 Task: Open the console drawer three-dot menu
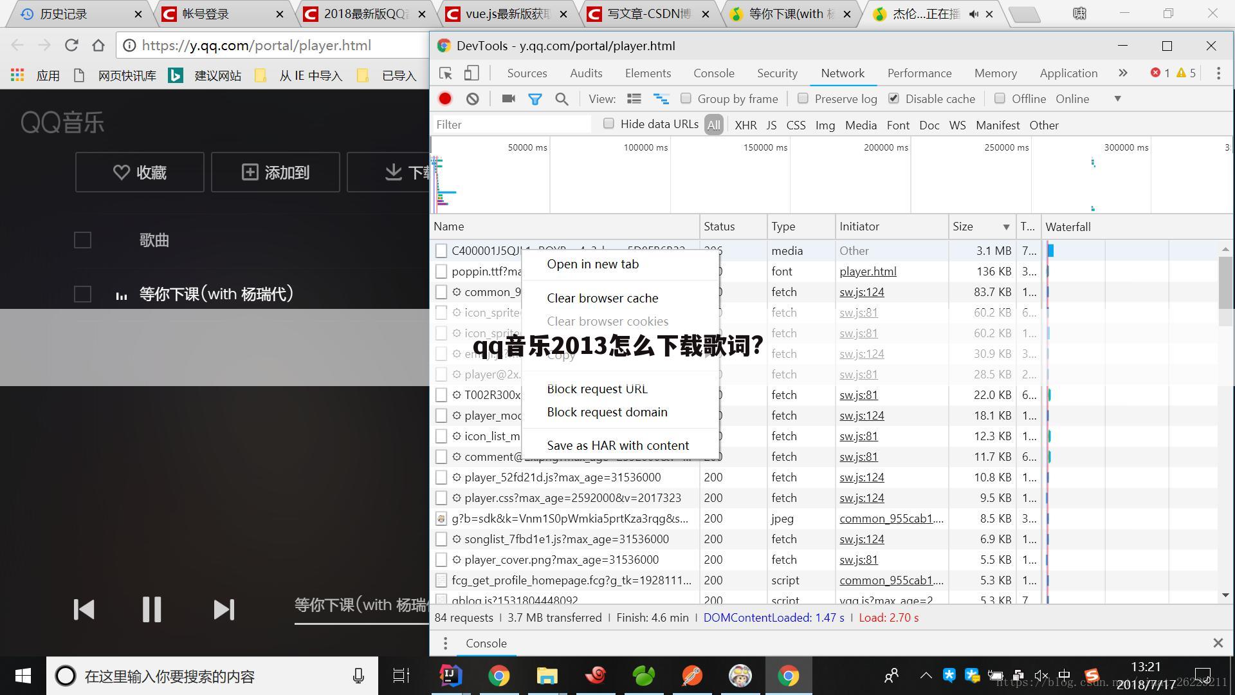click(x=445, y=644)
